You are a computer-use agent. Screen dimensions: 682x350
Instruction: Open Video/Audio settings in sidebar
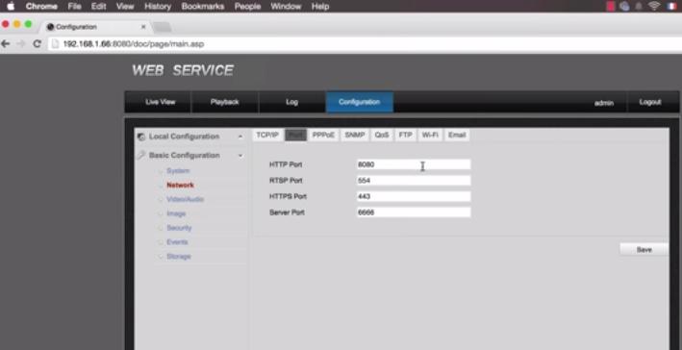click(185, 200)
